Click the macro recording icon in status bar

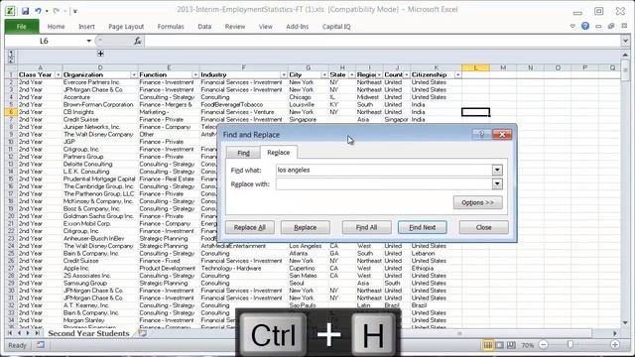pos(41,345)
